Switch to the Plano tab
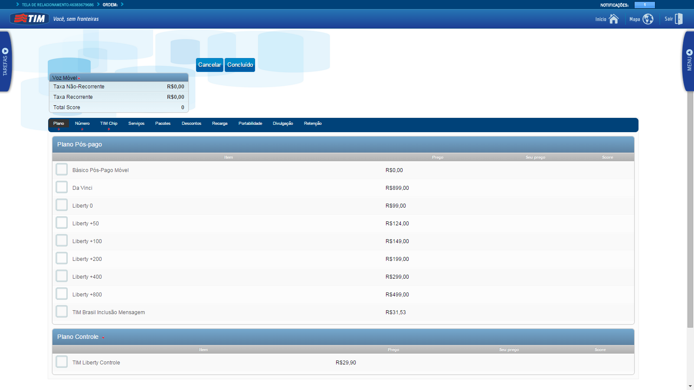 (x=59, y=123)
